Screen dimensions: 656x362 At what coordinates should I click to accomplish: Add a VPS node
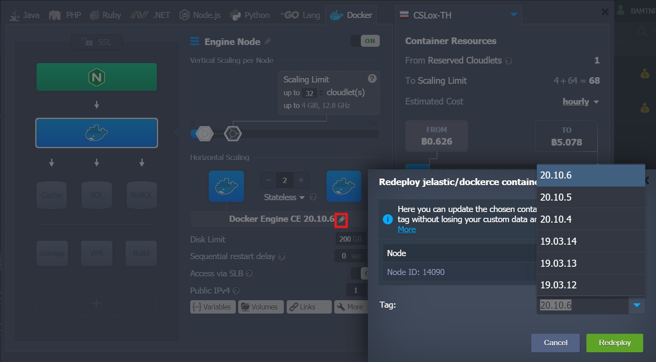click(x=96, y=253)
